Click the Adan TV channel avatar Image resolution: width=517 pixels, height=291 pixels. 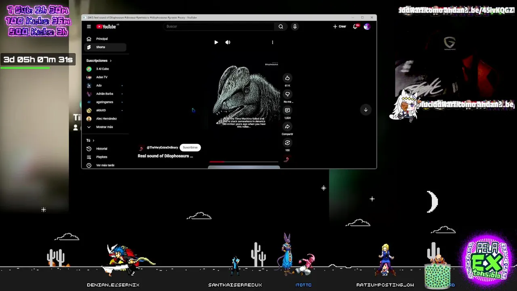point(89,77)
